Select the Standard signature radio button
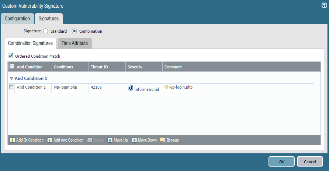 (x=45, y=31)
